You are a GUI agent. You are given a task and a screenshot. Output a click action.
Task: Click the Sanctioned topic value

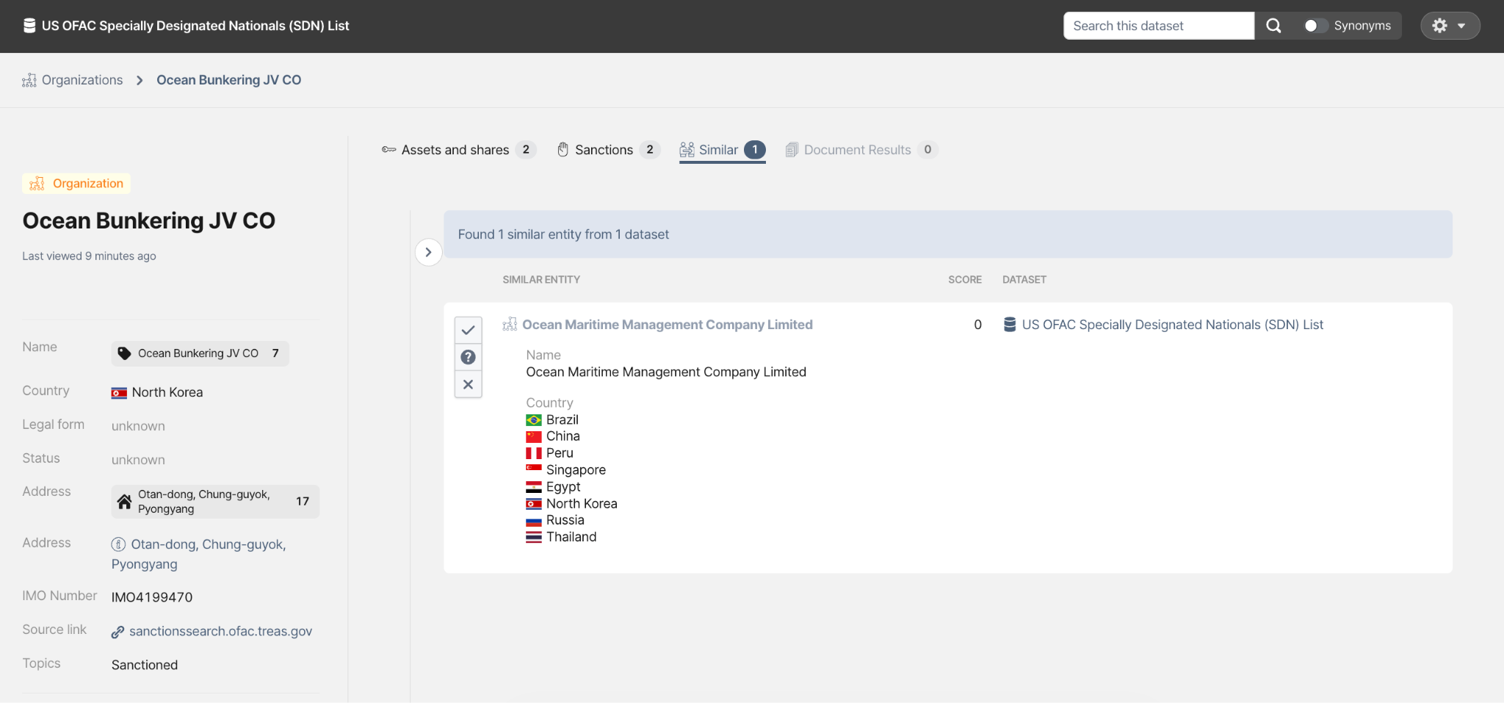coord(145,666)
